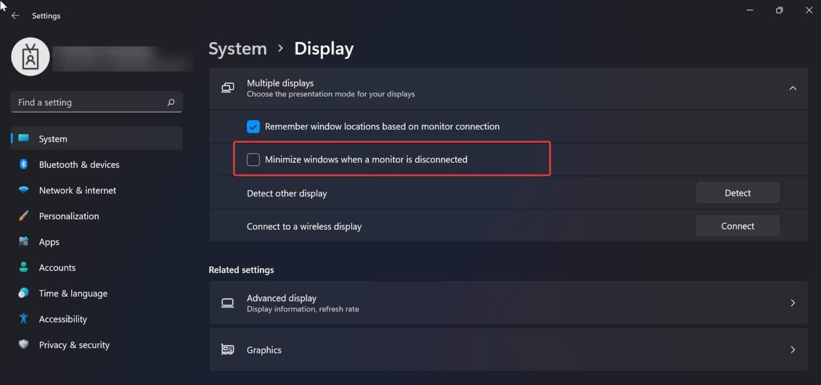Go back to System via the breadcrumb
This screenshot has height=385, width=821.
pos(237,48)
